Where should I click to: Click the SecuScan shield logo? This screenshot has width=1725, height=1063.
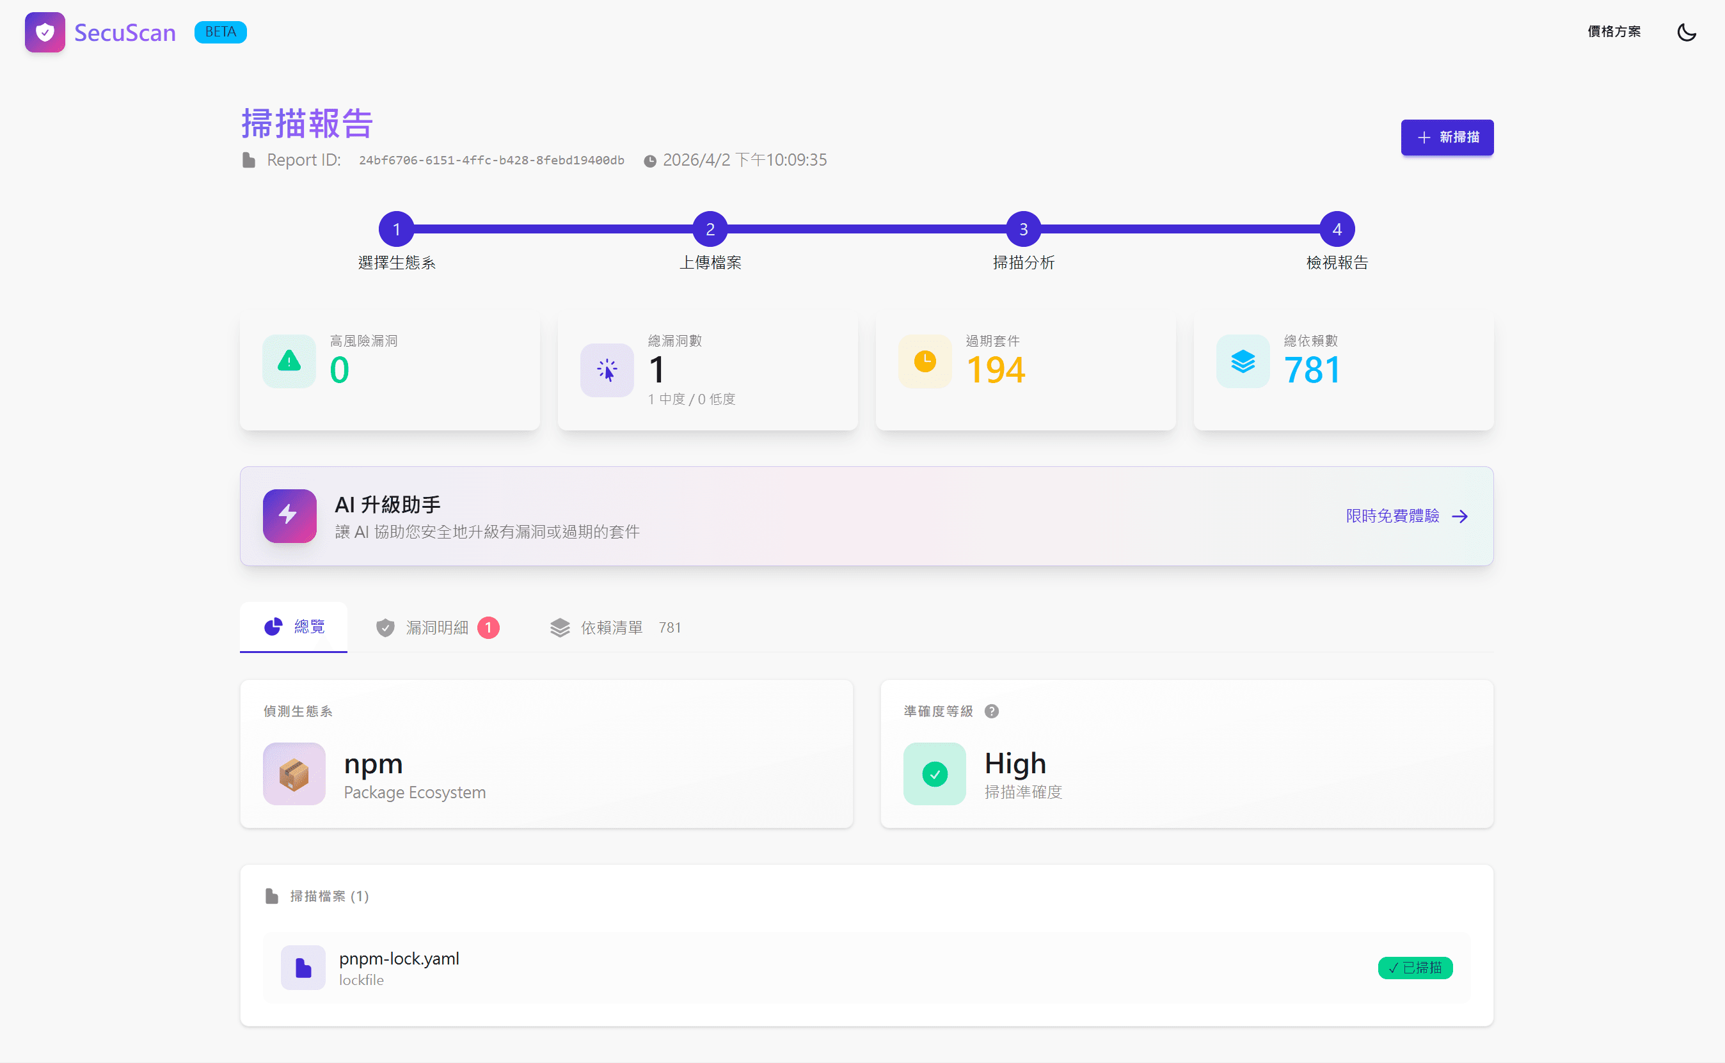44,31
